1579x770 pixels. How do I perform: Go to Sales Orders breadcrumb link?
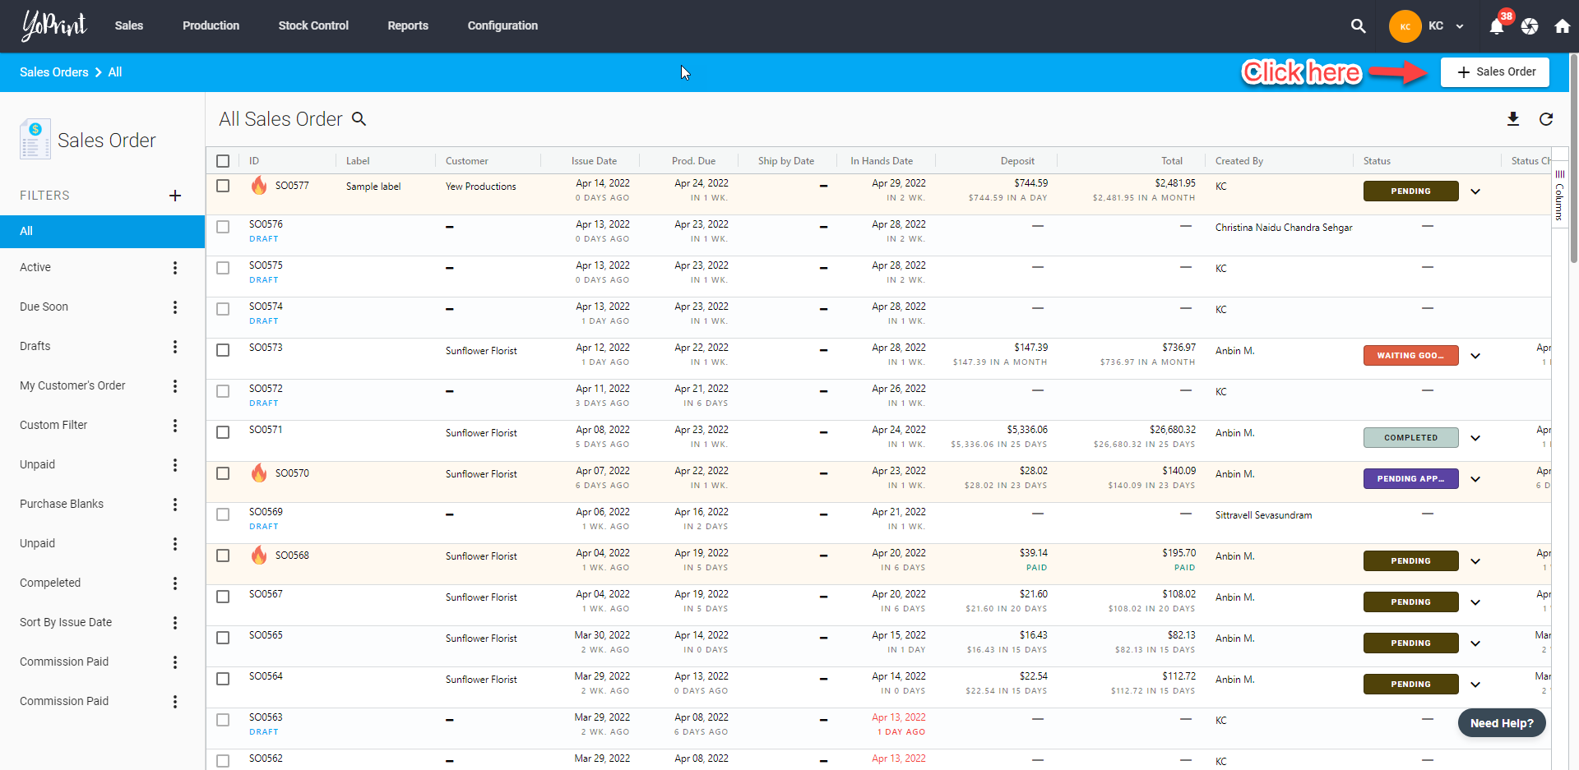click(x=53, y=72)
